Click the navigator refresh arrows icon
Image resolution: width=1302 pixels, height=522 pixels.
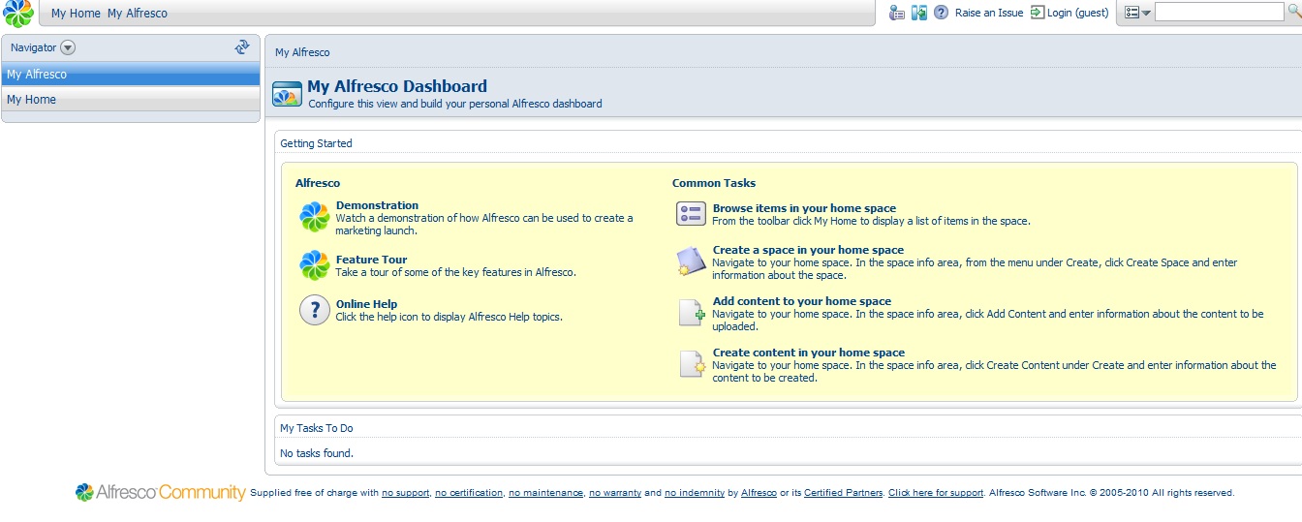(242, 46)
